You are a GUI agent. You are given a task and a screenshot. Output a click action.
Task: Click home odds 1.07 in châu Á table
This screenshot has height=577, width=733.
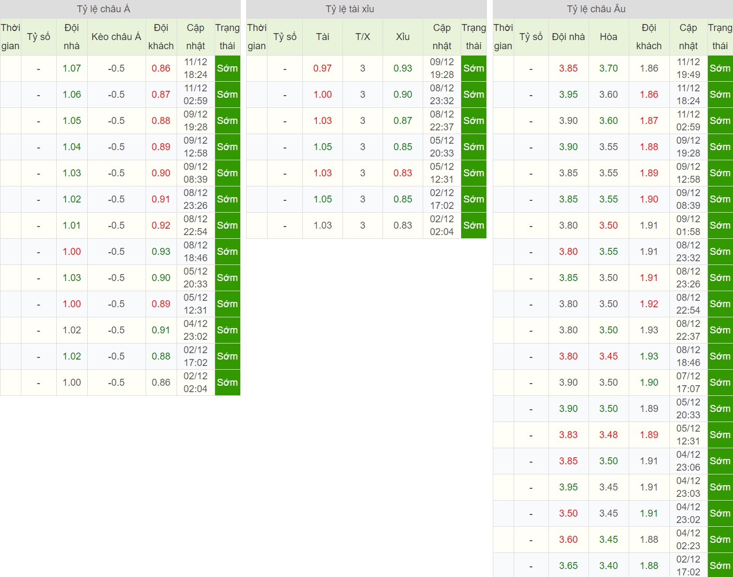click(72, 68)
